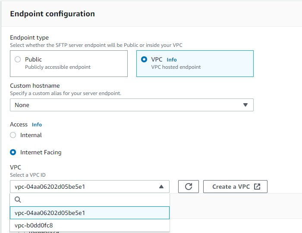Click the 'Specify a custom alias' description

(x=66, y=93)
